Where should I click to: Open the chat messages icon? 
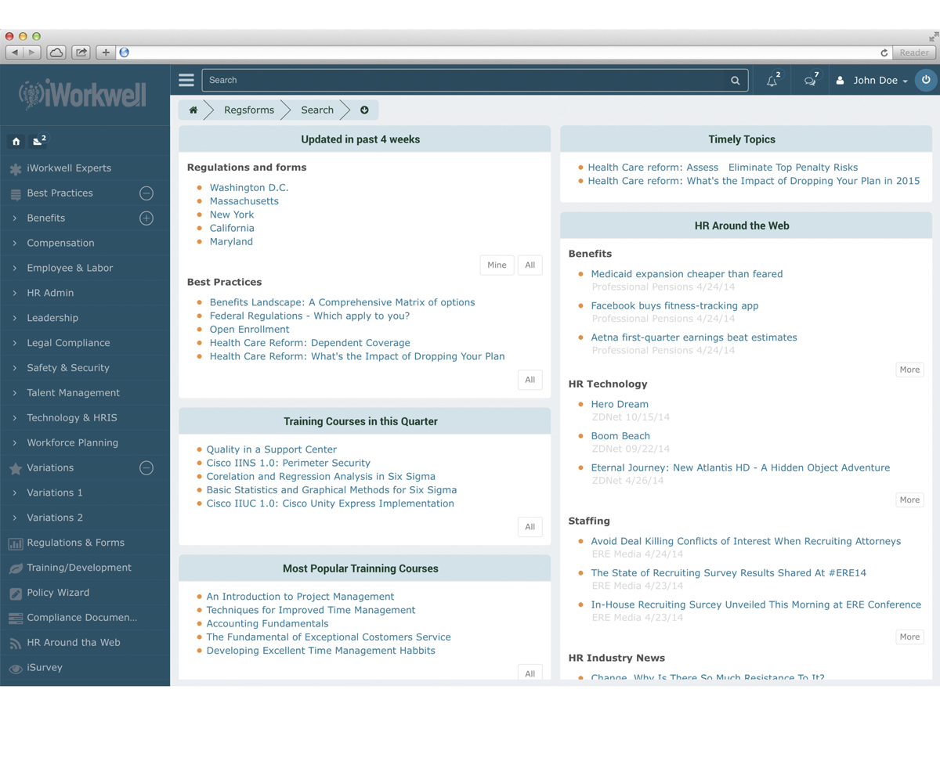[x=810, y=80]
